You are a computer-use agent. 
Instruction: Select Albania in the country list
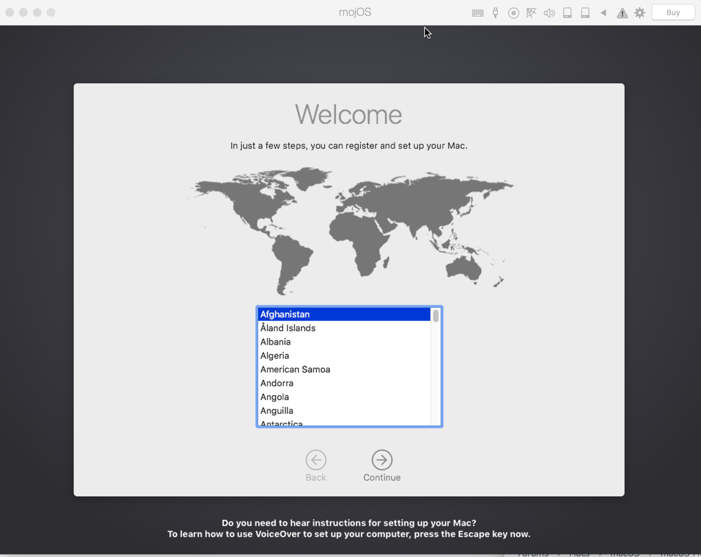(275, 342)
